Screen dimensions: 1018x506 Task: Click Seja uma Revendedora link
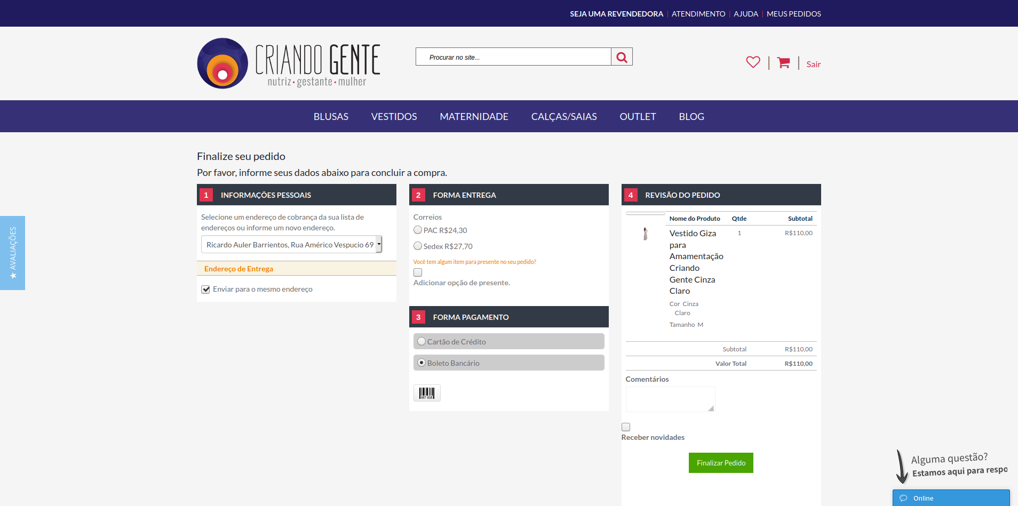point(616,14)
